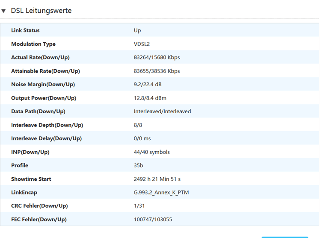Click the Output Power(Down/Up) label
The height and width of the screenshot is (238, 326).
44,98
